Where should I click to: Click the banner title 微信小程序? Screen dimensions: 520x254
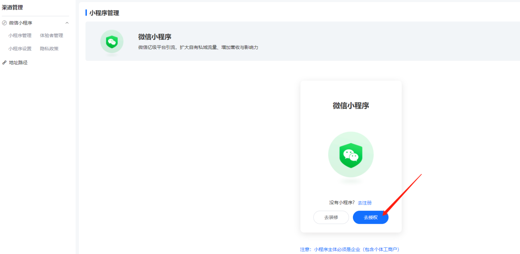tap(155, 37)
